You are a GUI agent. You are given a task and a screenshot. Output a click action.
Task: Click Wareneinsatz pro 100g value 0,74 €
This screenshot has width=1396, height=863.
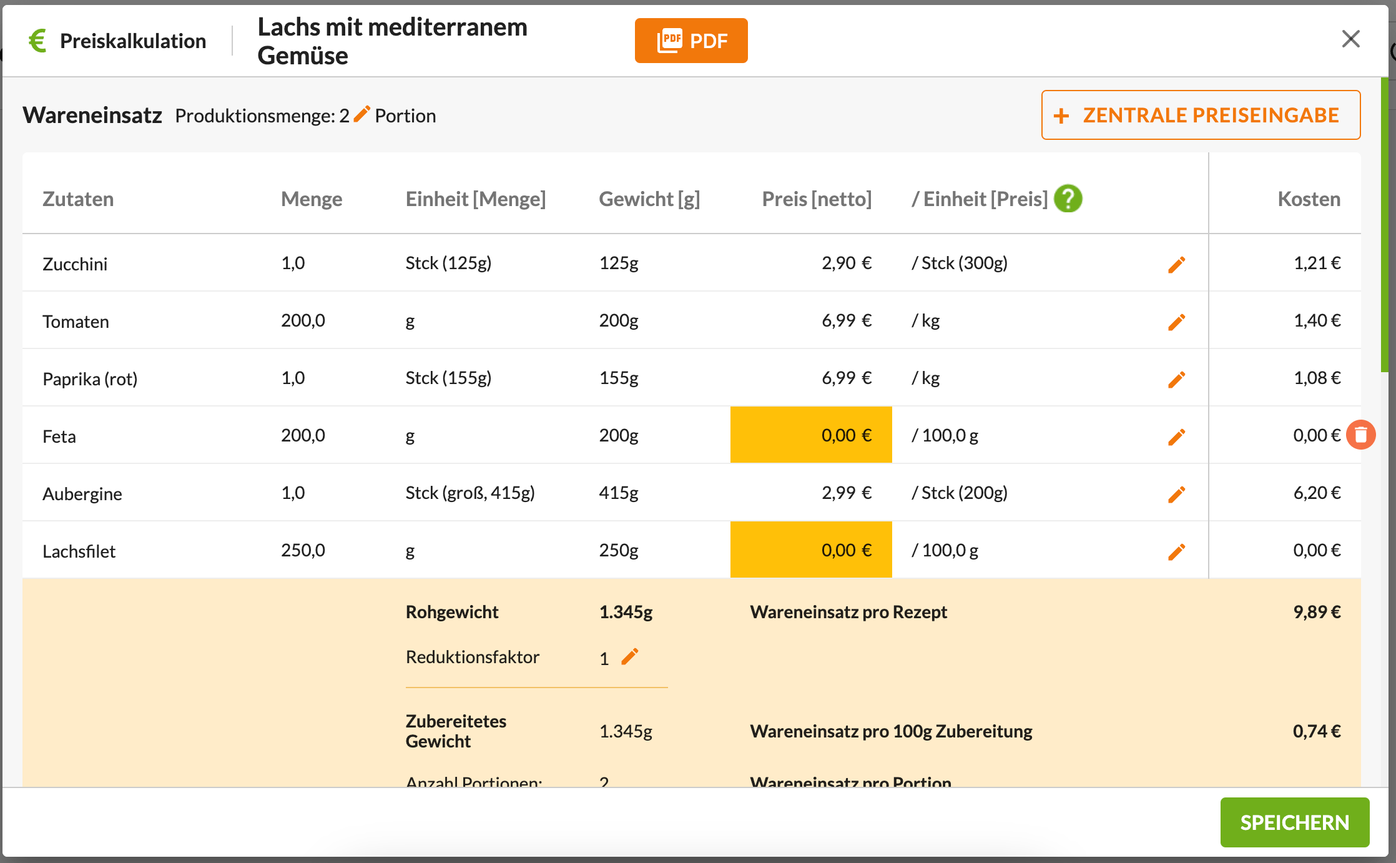pyautogui.click(x=1317, y=731)
